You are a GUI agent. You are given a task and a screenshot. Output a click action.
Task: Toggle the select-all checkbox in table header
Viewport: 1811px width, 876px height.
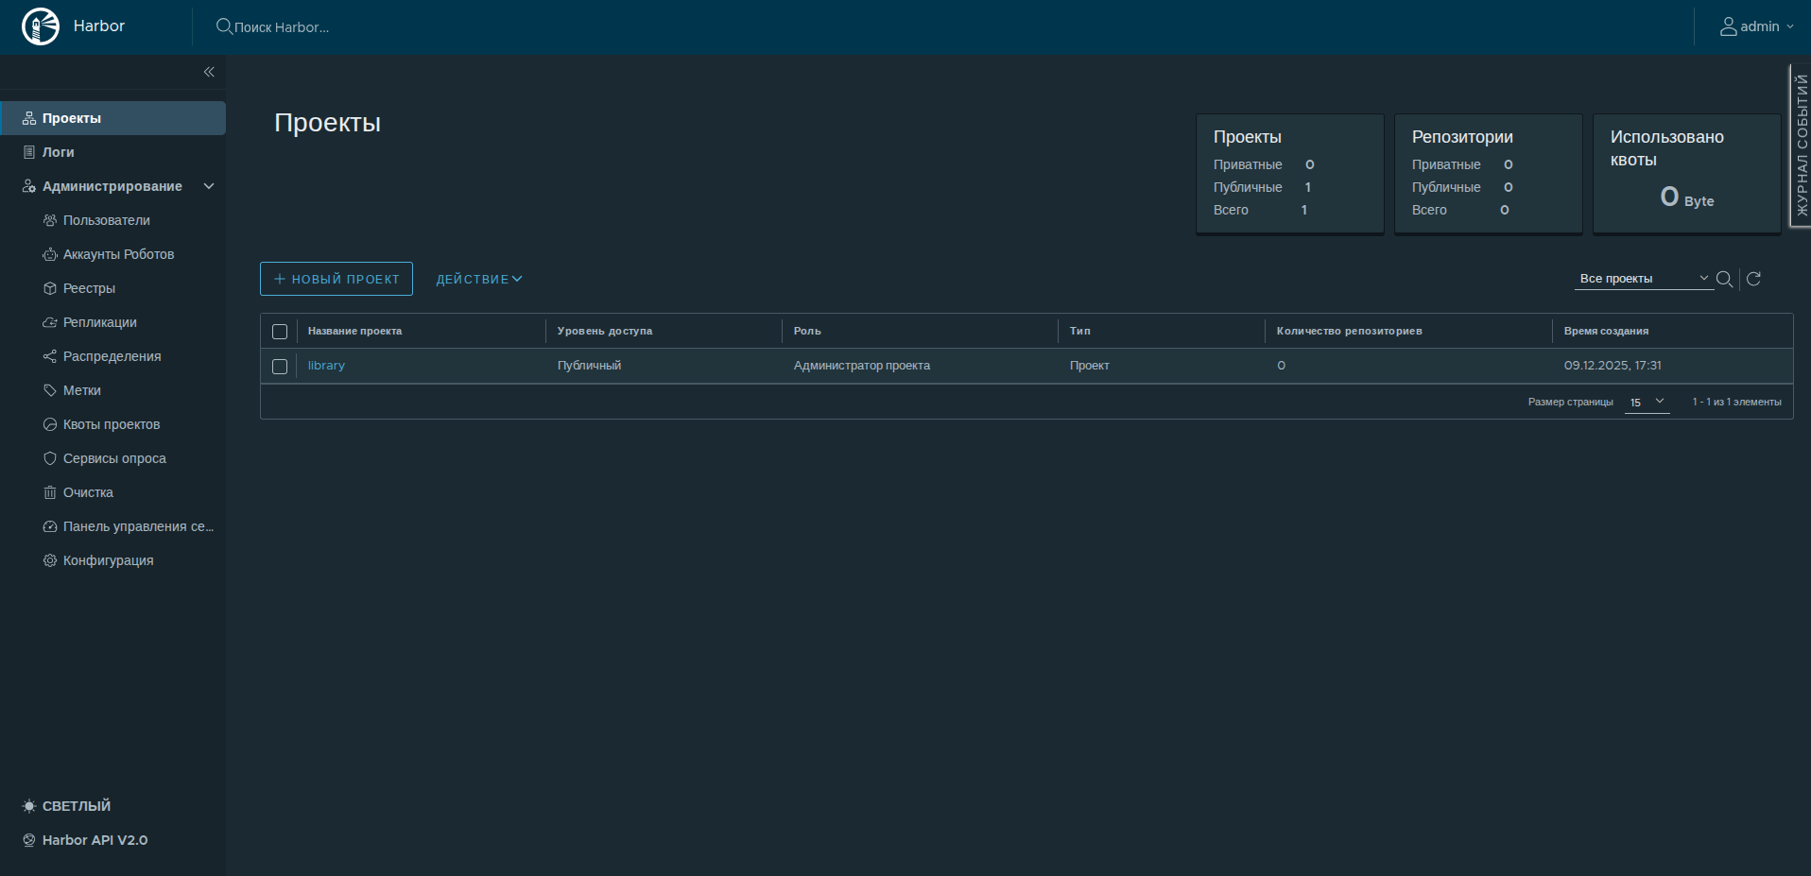[280, 332]
